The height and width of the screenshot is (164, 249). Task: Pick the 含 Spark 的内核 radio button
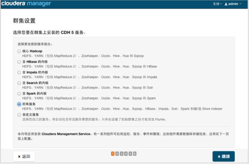[19, 93]
